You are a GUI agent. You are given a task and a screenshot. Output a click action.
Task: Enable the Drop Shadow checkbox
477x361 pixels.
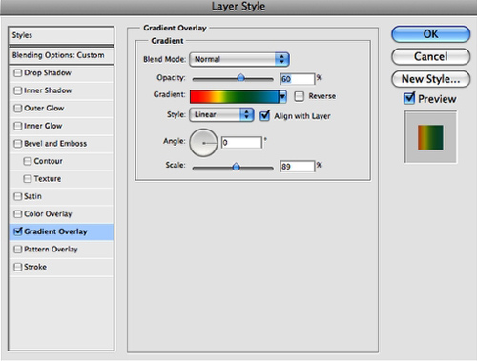click(x=17, y=73)
